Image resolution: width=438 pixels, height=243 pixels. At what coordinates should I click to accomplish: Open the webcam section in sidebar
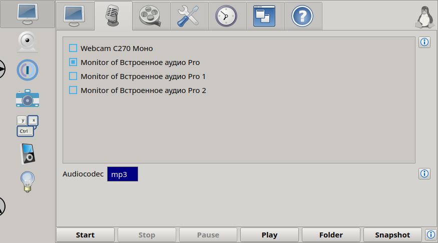[28, 42]
